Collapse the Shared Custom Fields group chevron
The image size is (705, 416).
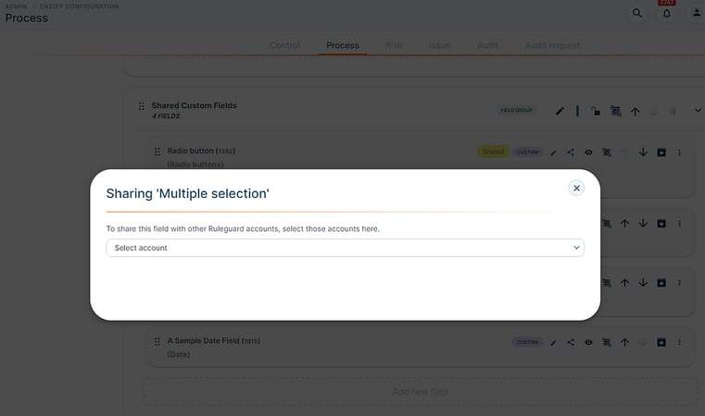pyautogui.click(x=698, y=110)
